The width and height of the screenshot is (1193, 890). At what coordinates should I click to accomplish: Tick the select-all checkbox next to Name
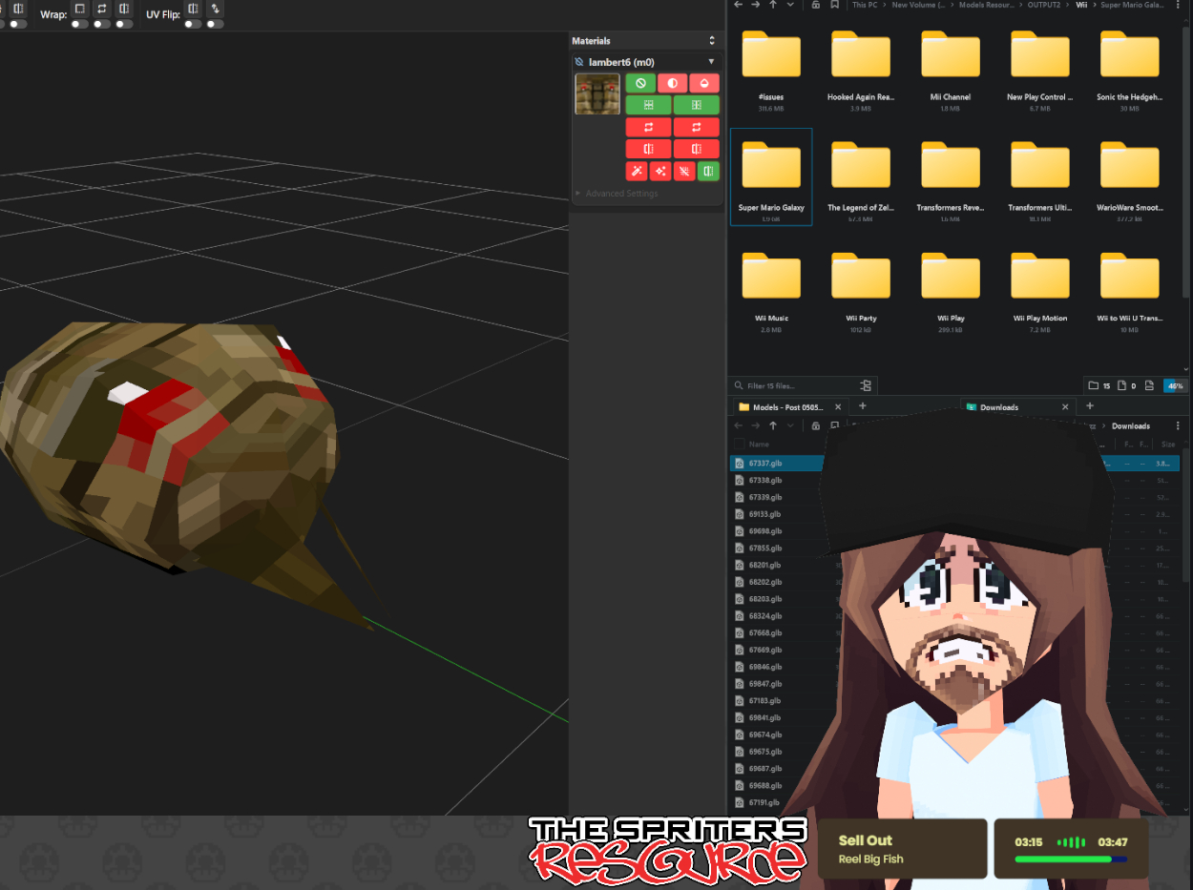(739, 445)
